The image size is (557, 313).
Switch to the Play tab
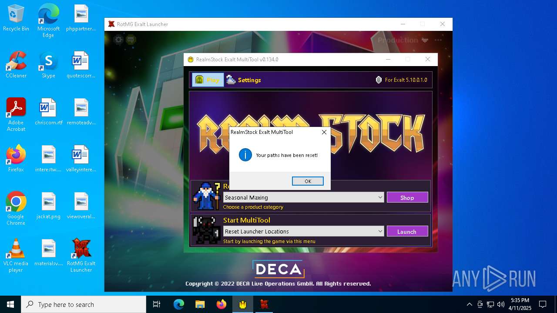pyautogui.click(x=208, y=80)
